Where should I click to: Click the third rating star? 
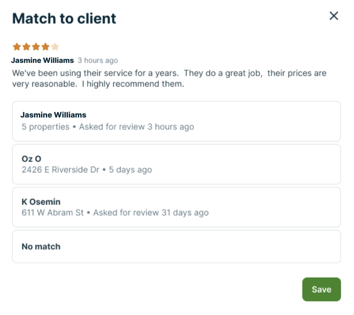click(36, 47)
